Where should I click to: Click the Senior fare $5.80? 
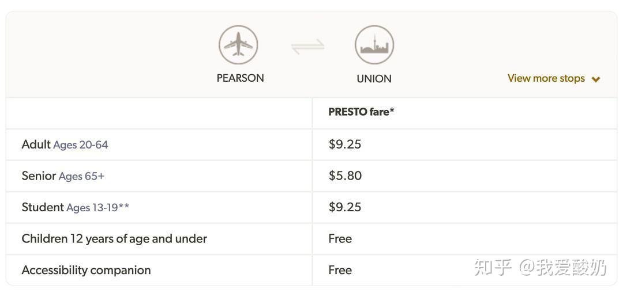pos(345,176)
